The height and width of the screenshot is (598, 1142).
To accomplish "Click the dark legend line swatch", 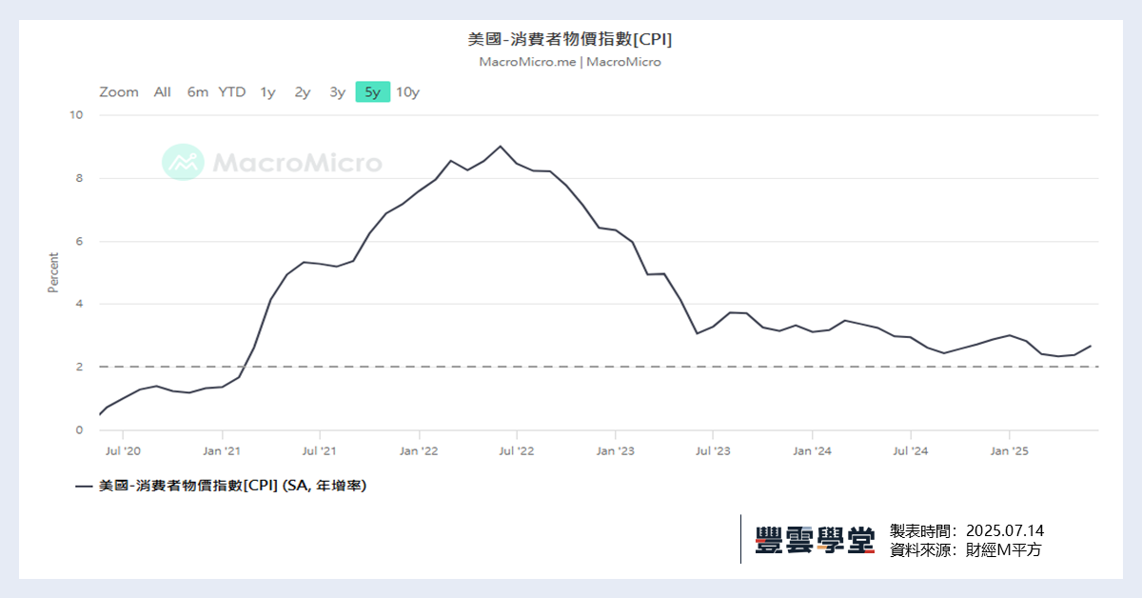I will [84, 487].
